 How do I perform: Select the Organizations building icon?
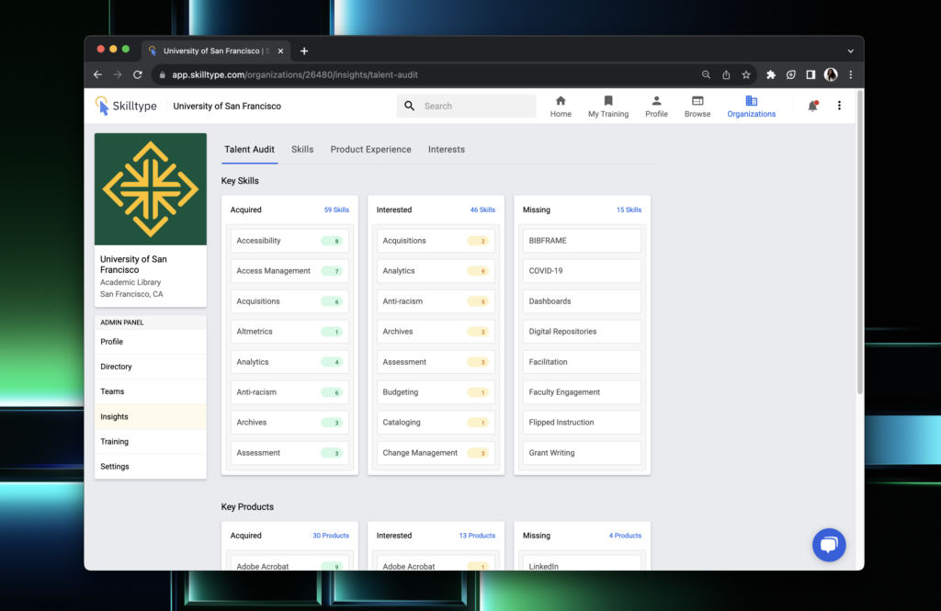click(x=751, y=99)
